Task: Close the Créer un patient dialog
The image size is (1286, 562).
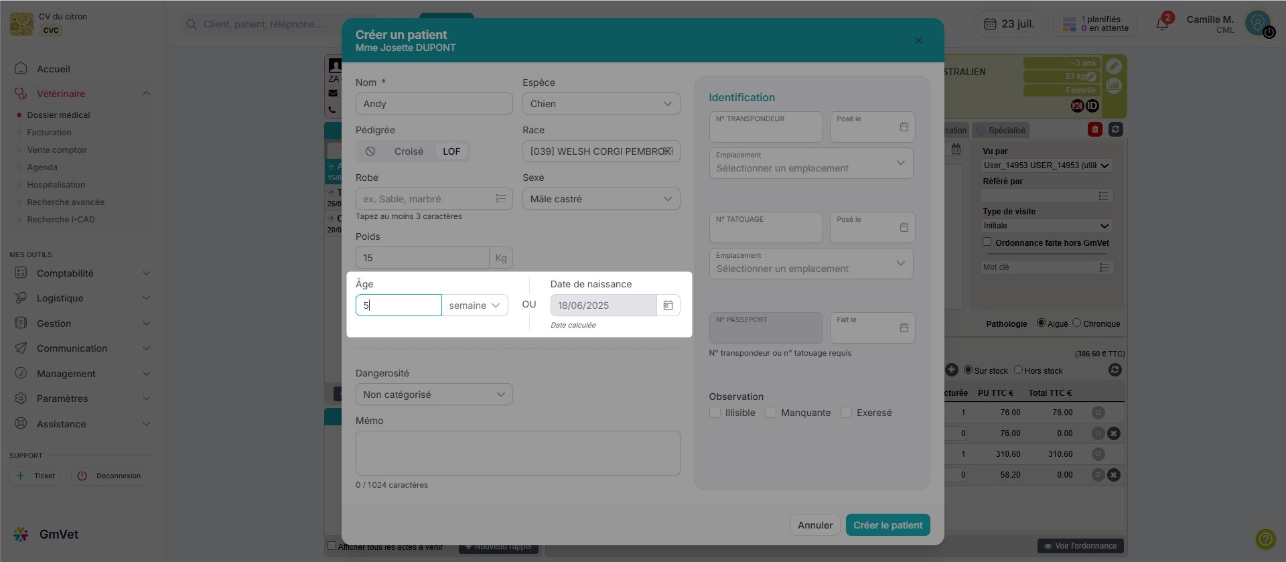Action: pyautogui.click(x=918, y=41)
